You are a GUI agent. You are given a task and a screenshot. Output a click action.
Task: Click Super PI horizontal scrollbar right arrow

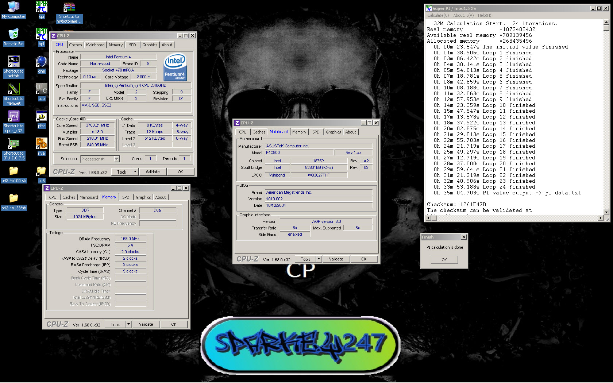tap(601, 218)
